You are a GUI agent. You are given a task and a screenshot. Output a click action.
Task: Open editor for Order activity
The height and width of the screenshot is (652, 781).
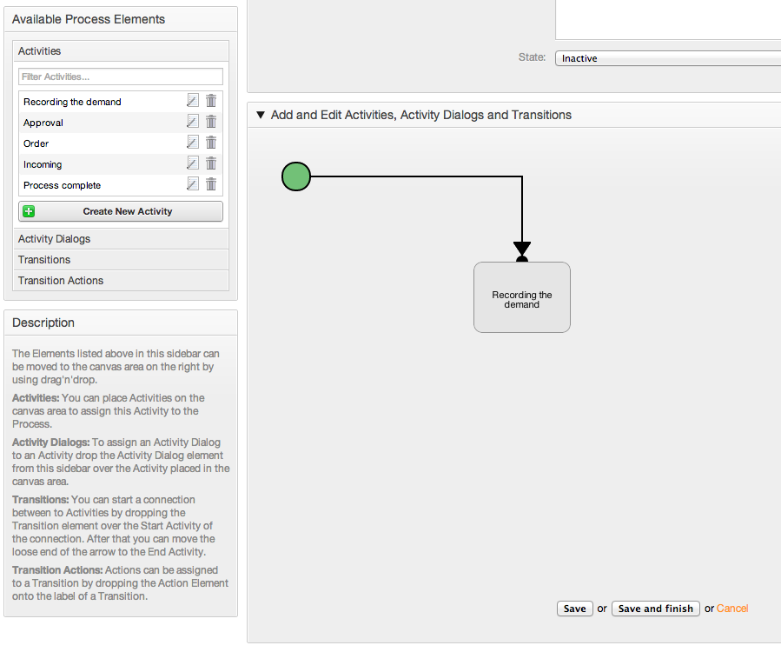[x=193, y=143]
